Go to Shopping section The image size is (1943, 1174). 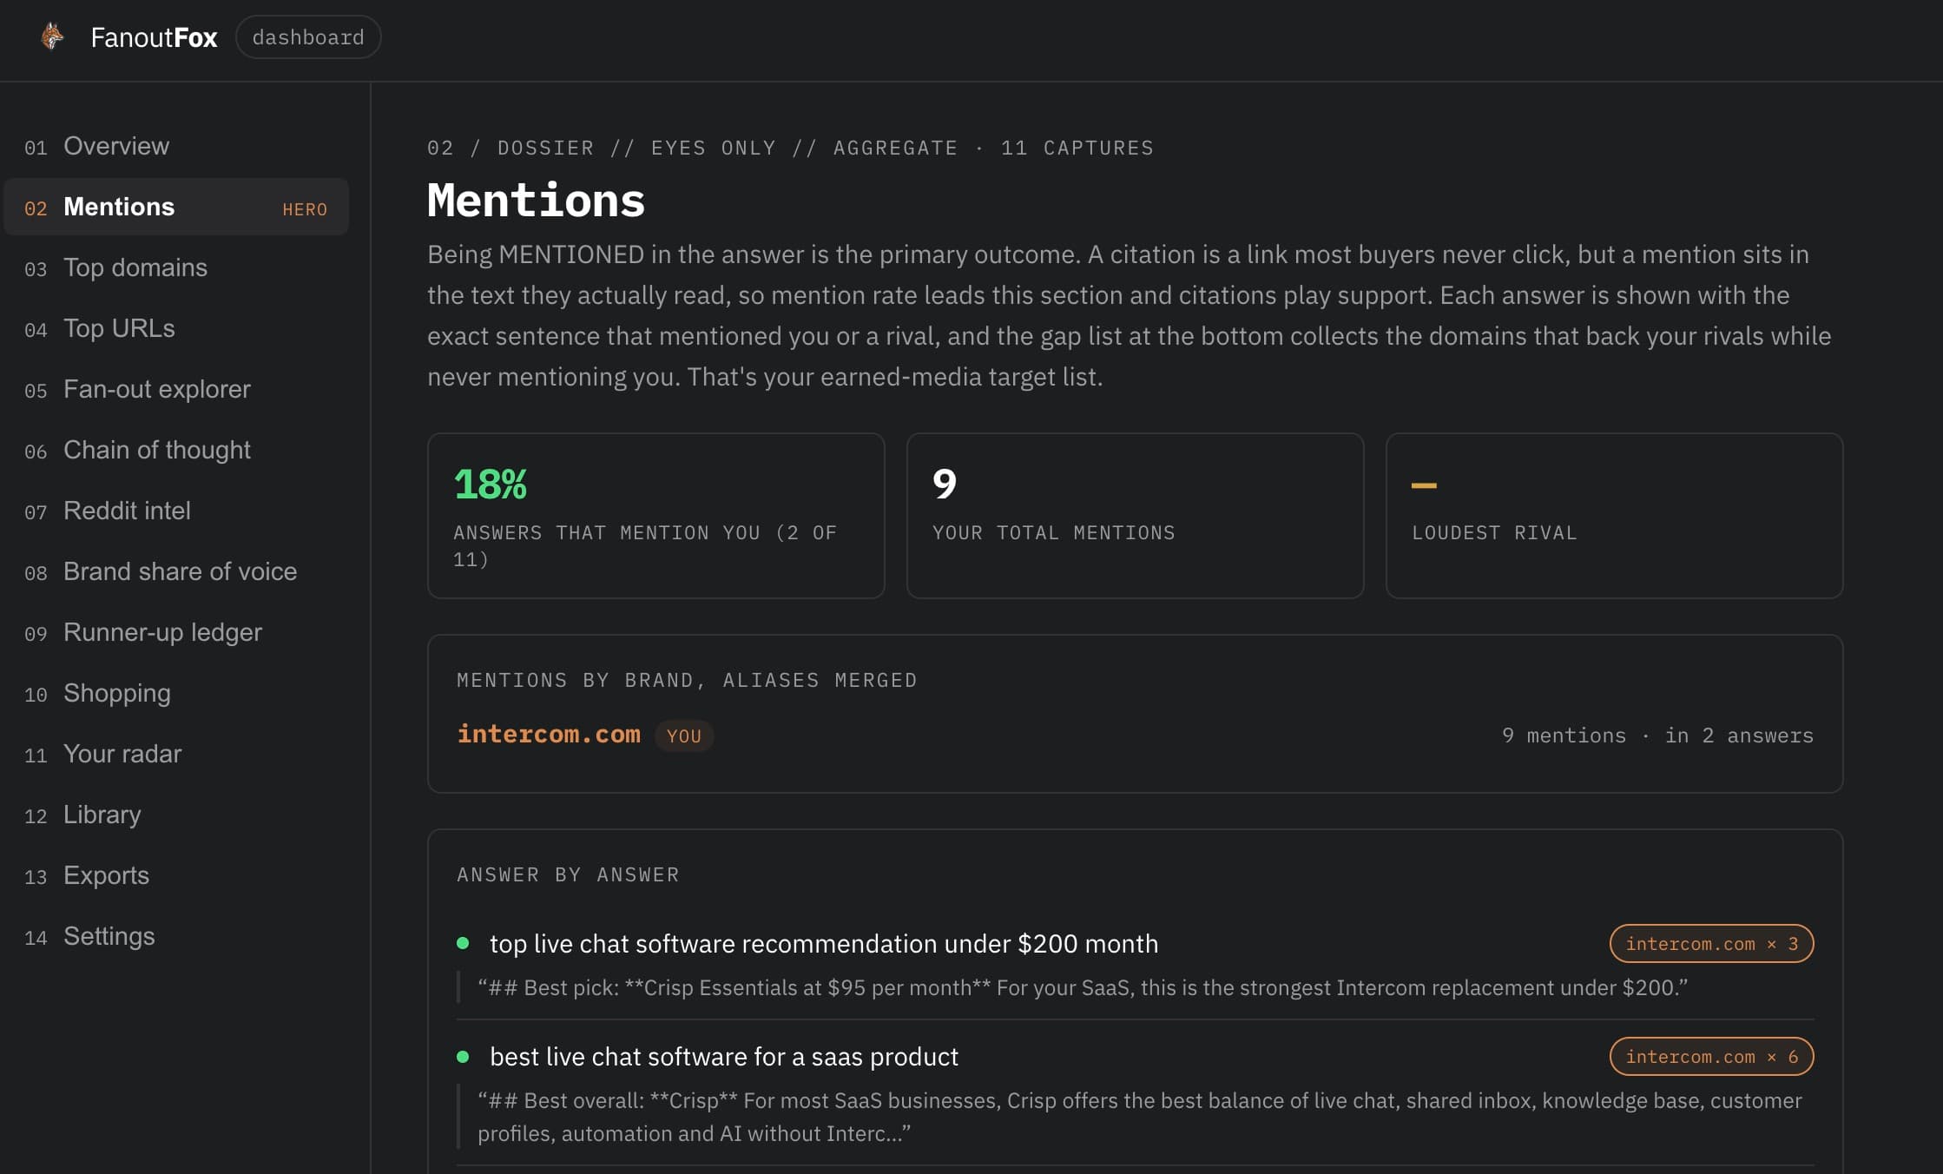point(176,693)
